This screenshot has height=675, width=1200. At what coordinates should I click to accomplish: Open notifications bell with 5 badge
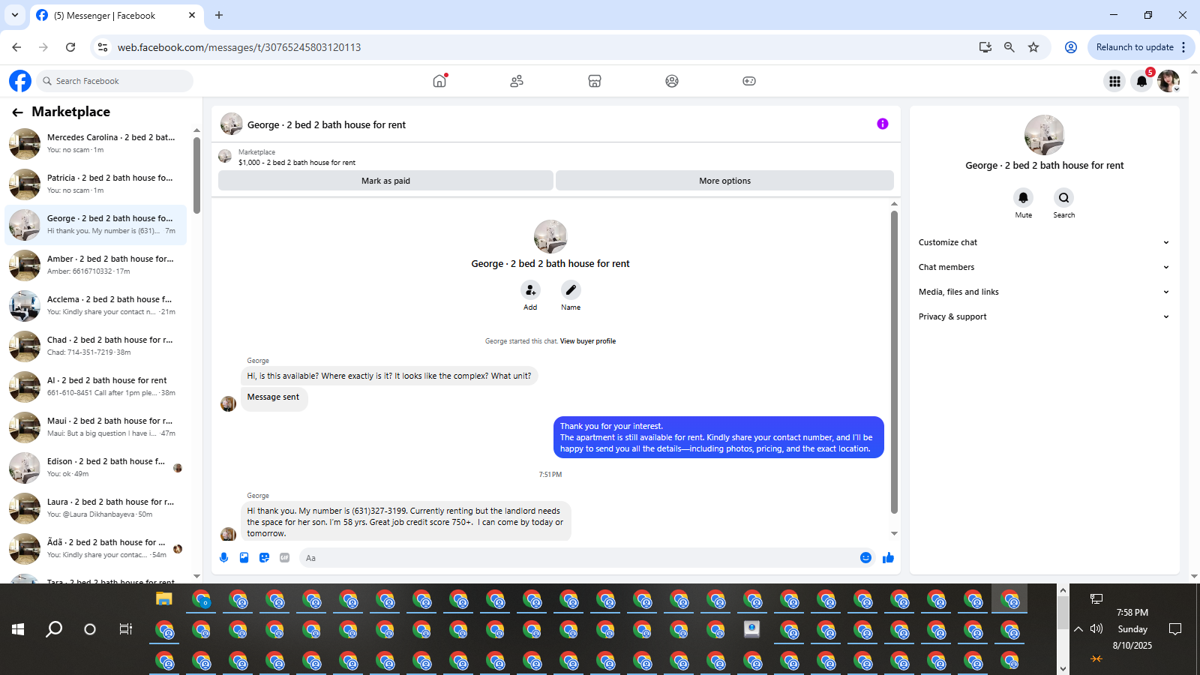tap(1141, 81)
